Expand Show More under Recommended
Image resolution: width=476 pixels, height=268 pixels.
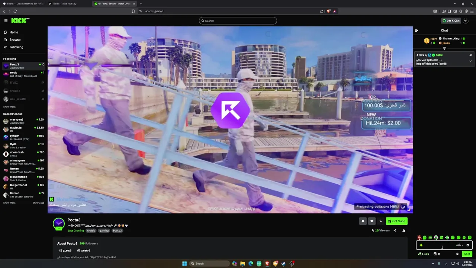(9, 203)
